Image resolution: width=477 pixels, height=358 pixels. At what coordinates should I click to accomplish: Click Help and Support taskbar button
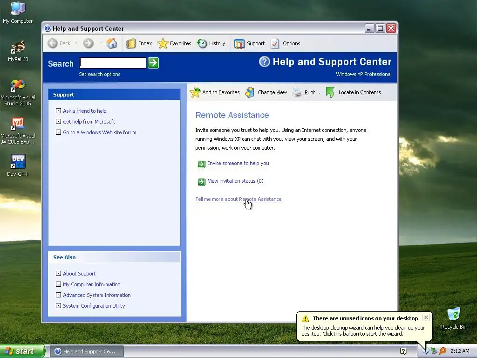[86, 351]
